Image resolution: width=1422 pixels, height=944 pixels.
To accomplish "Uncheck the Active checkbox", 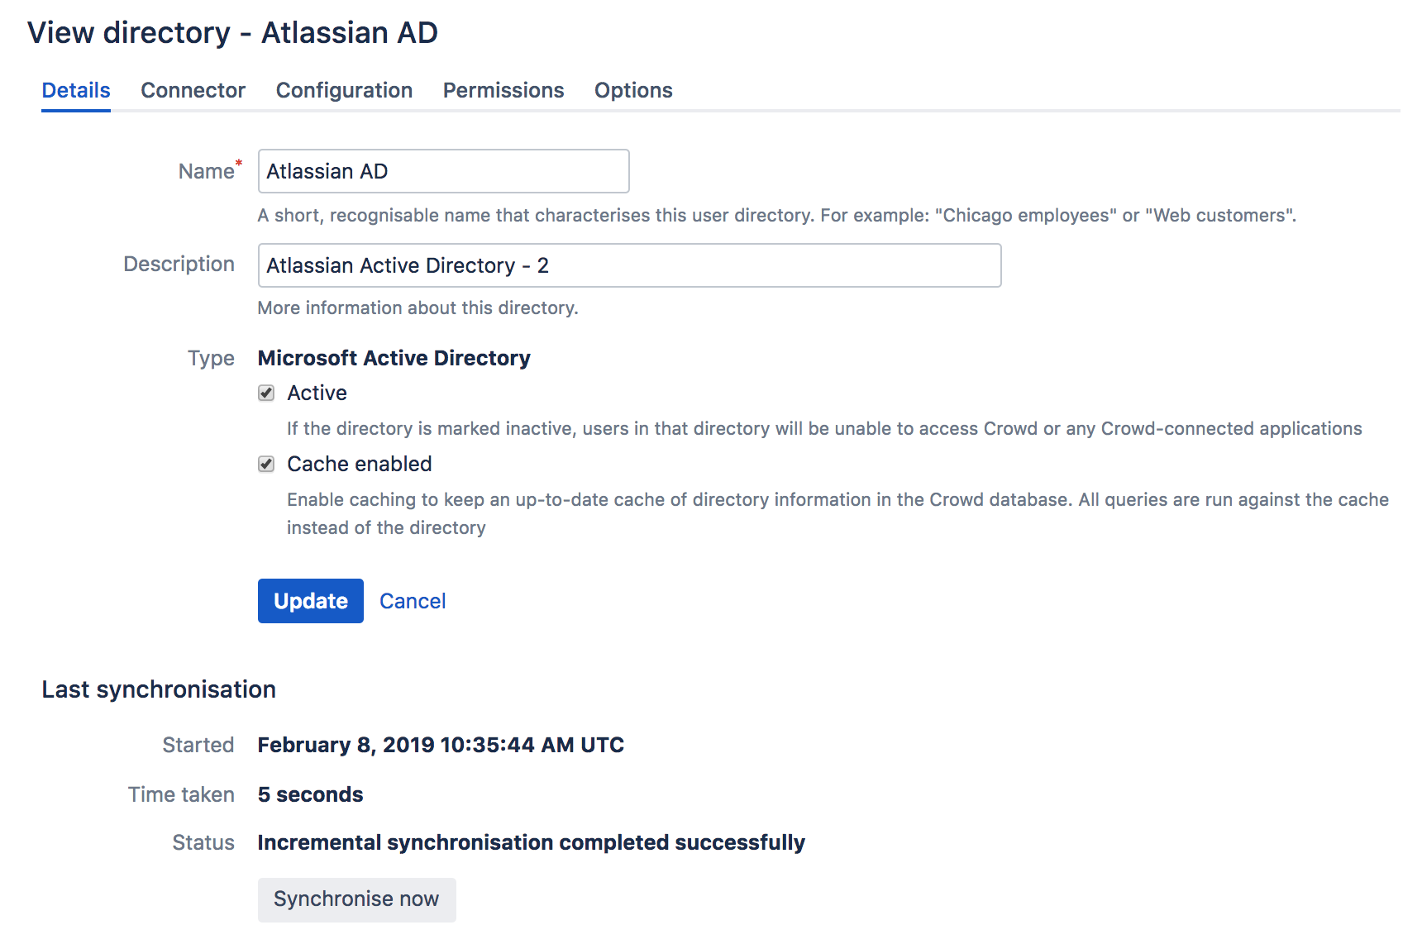I will pos(266,393).
